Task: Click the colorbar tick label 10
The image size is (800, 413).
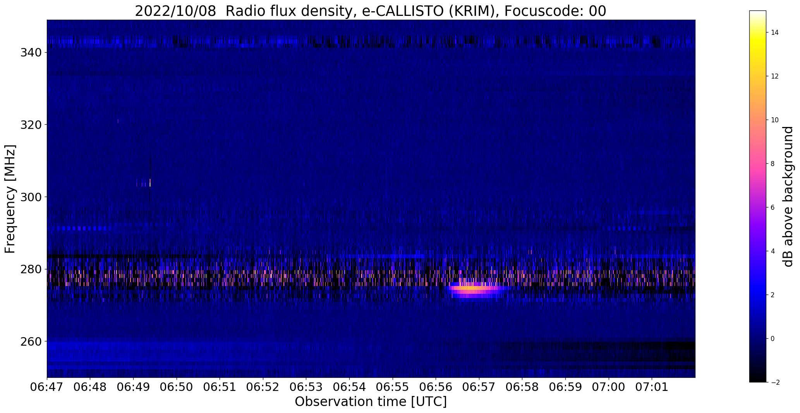Action: (x=775, y=120)
